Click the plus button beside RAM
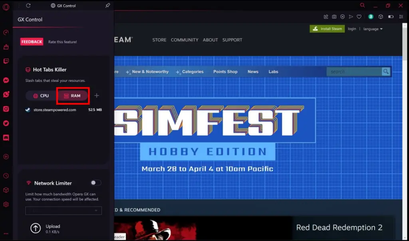The height and width of the screenshot is (241, 409). click(97, 96)
